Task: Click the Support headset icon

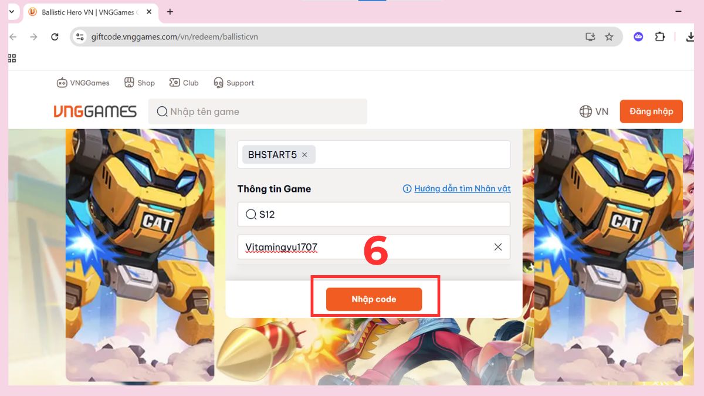Action: click(218, 82)
